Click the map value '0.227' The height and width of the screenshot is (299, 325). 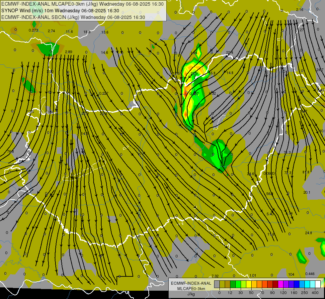pyautogui.click(x=104, y=93)
